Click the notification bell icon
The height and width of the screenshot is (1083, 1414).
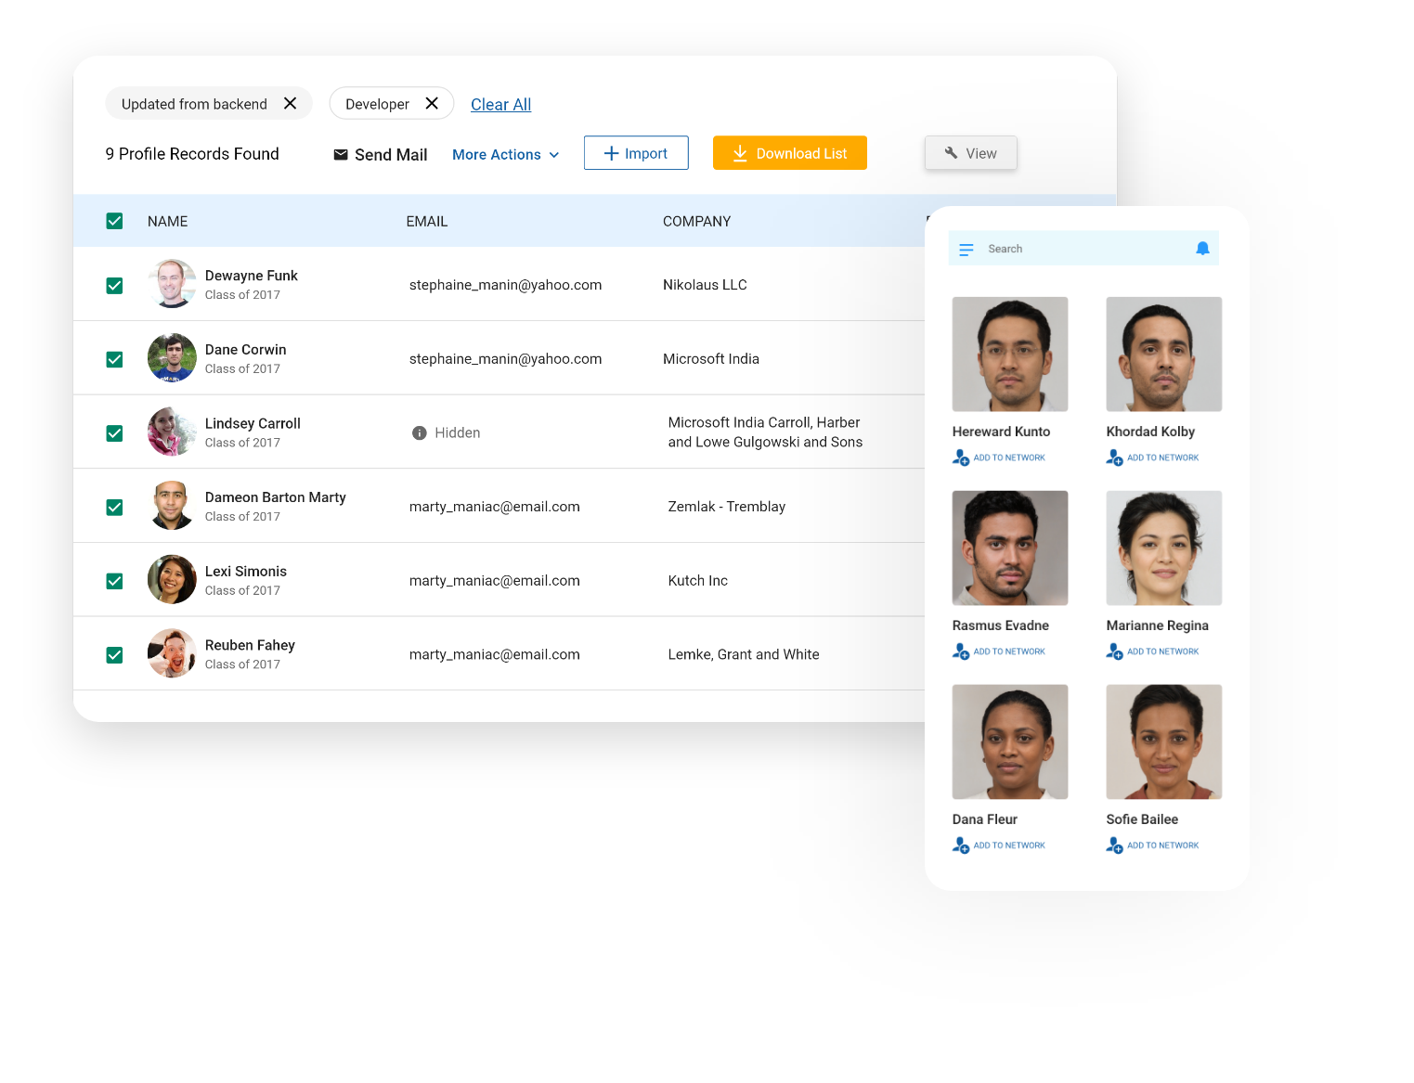1202,249
